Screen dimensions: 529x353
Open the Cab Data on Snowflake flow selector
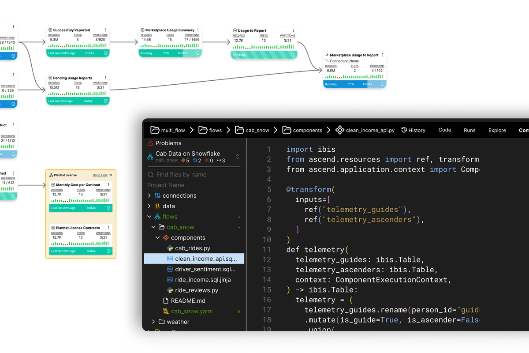pos(238,157)
